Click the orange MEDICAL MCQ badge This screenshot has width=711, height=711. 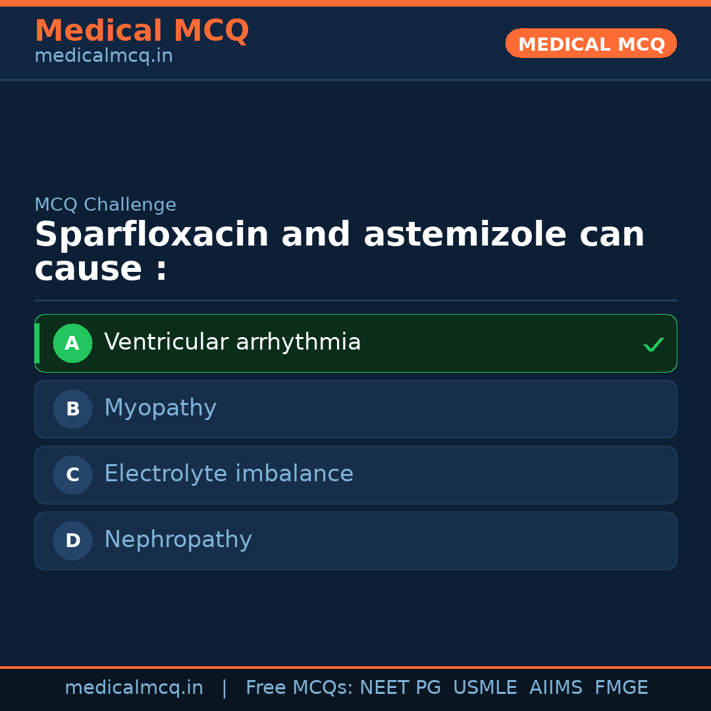coord(591,43)
